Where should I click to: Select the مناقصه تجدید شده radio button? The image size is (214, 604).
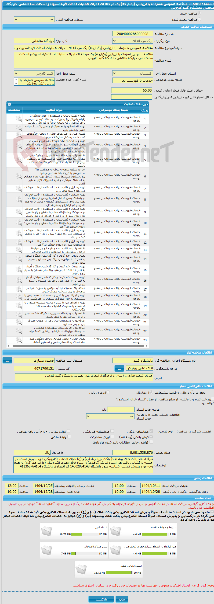click(x=199, y=19)
